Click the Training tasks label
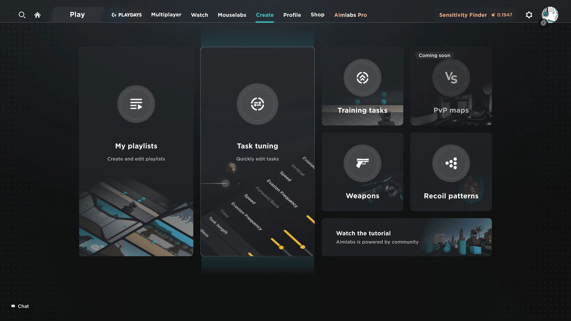This screenshot has width=571, height=321. pos(363,110)
